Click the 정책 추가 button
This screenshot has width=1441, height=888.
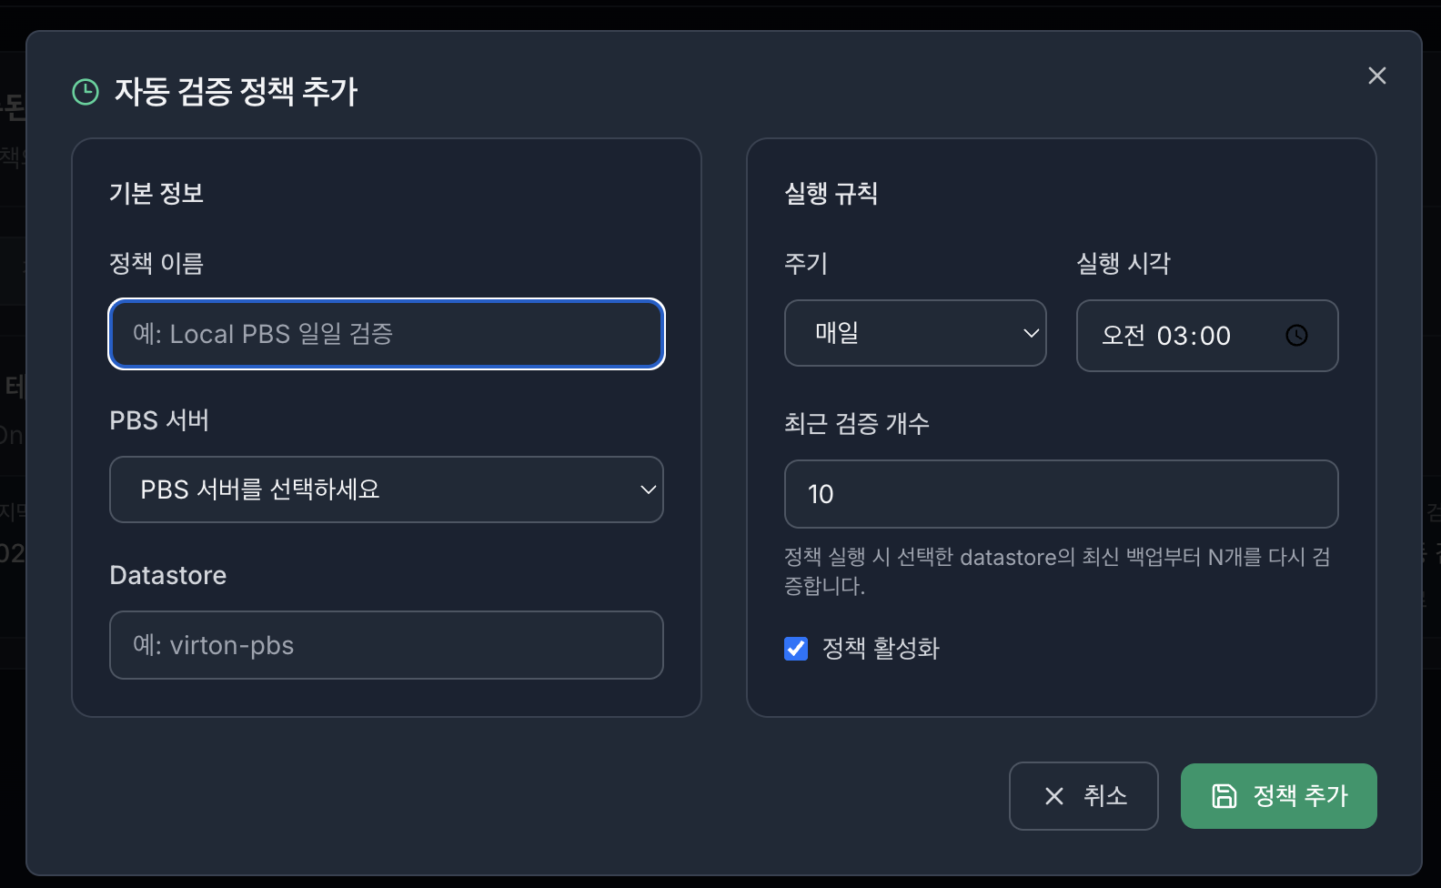coord(1277,796)
